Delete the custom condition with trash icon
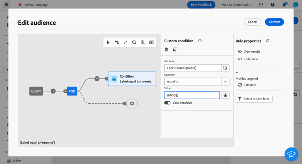302x164 pixels. tap(166, 49)
